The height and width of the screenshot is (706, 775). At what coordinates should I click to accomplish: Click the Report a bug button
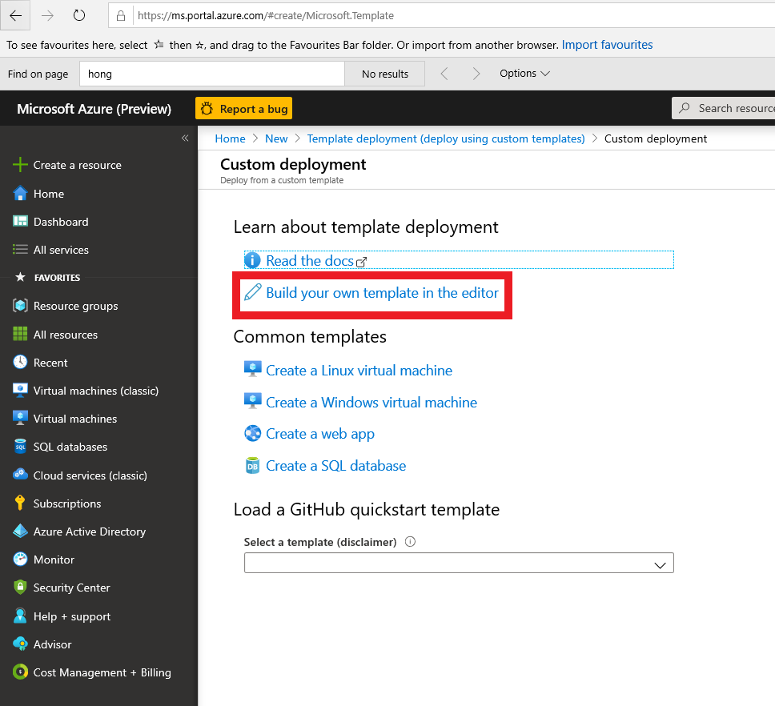[x=243, y=109]
